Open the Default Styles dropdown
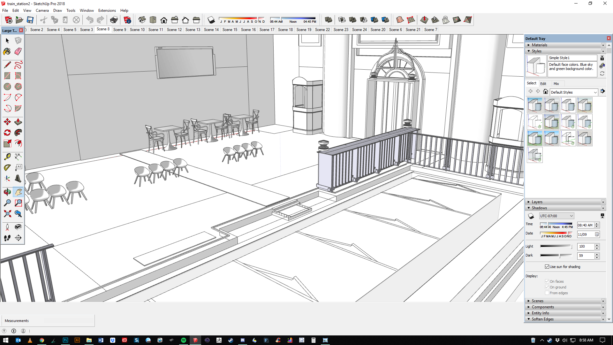This screenshot has height=345, width=613. tap(574, 92)
